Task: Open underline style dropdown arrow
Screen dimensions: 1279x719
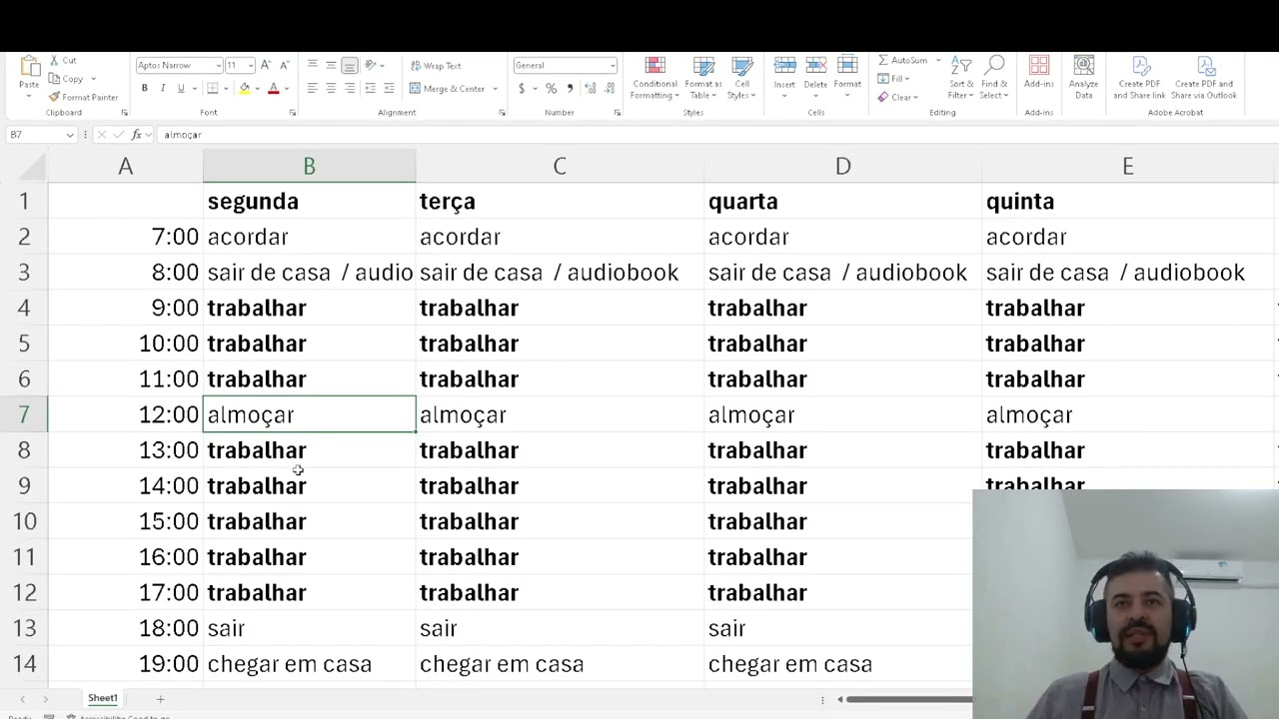Action: 193,89
